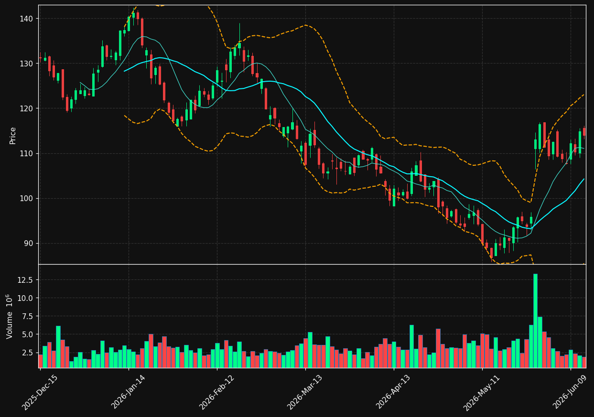Click the 110 price axis label
594x417 pixels.
(x=27, y=153)
